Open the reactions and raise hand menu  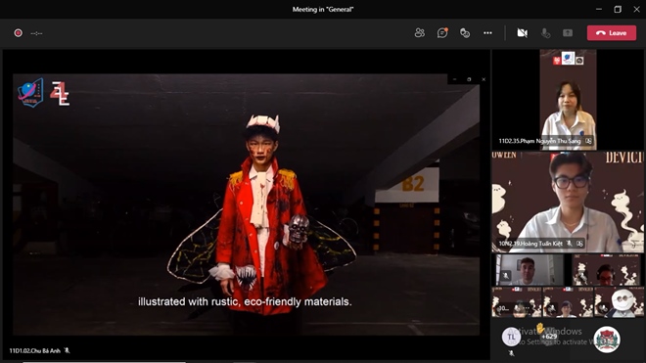tap(465, 33)
